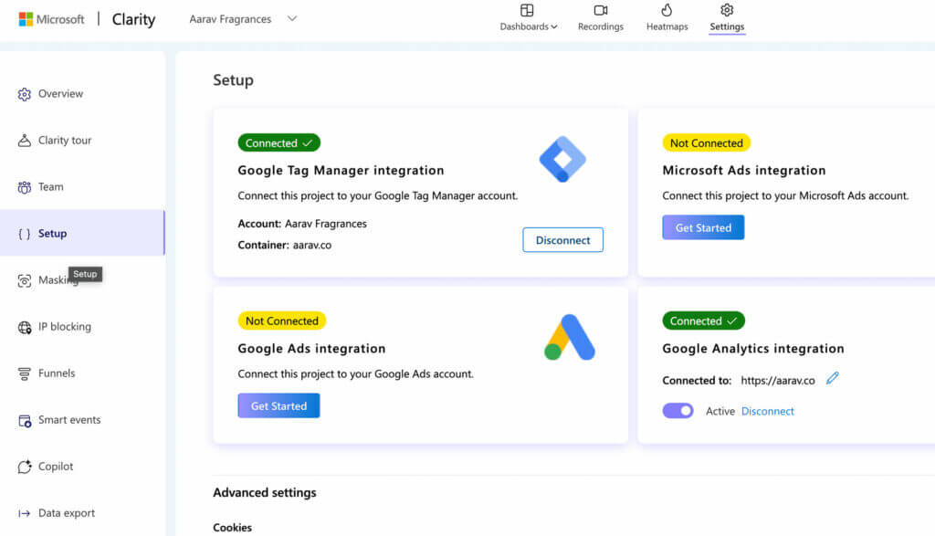Click Disconnect next to Google Analytics Active toggle
Viewport: 935px width, 536px height.
coord(768,411)
